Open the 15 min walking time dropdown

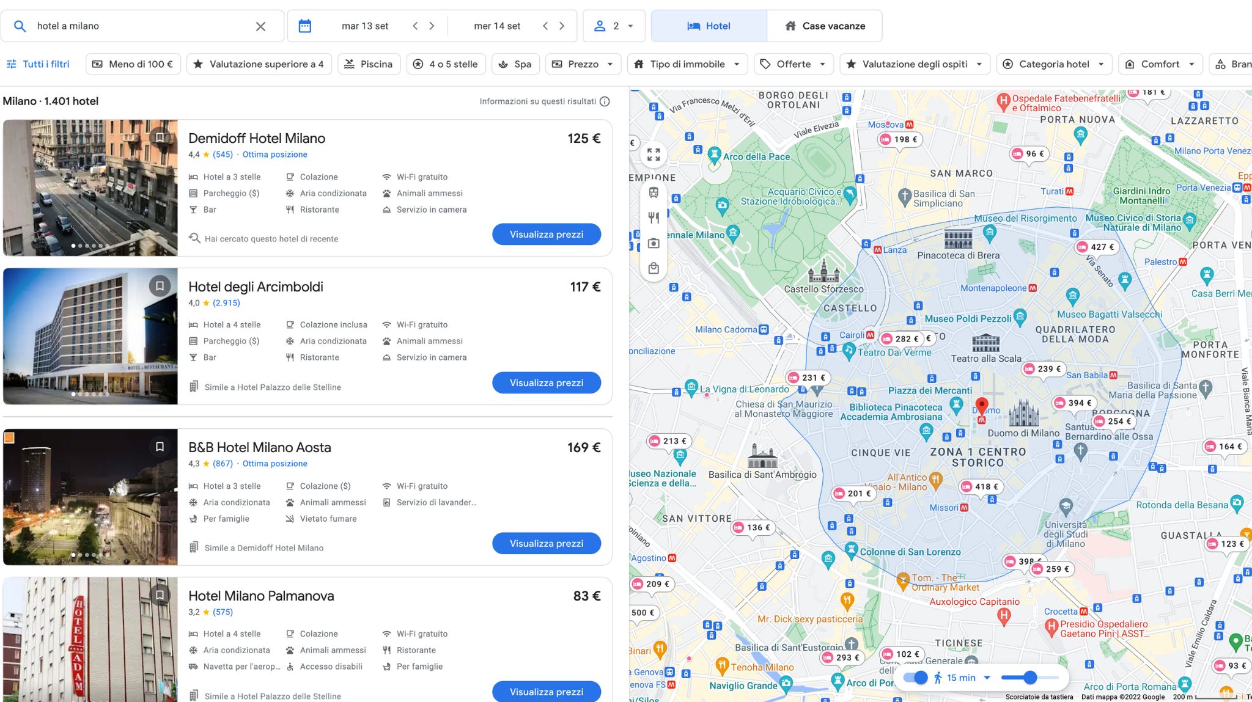click(x=962, y=678)
